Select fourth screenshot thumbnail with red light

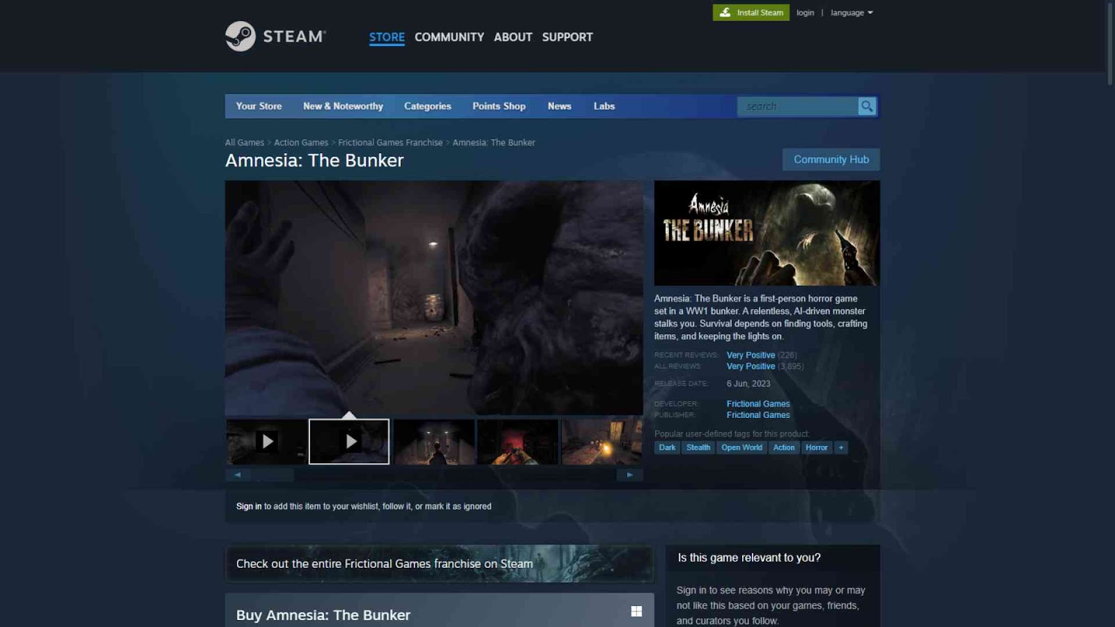(x=518, y=442)
